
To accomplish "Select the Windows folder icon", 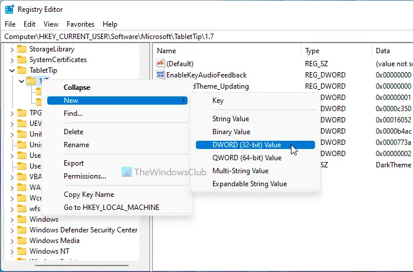I will [x=22, y=219].
